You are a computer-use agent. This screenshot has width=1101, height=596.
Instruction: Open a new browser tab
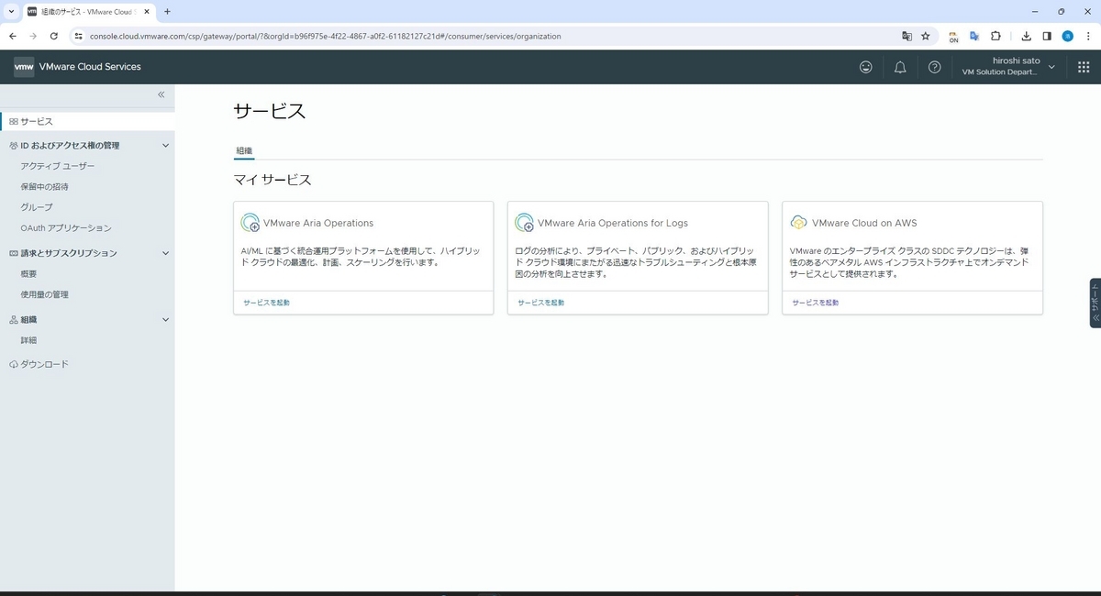coord(167,11)
